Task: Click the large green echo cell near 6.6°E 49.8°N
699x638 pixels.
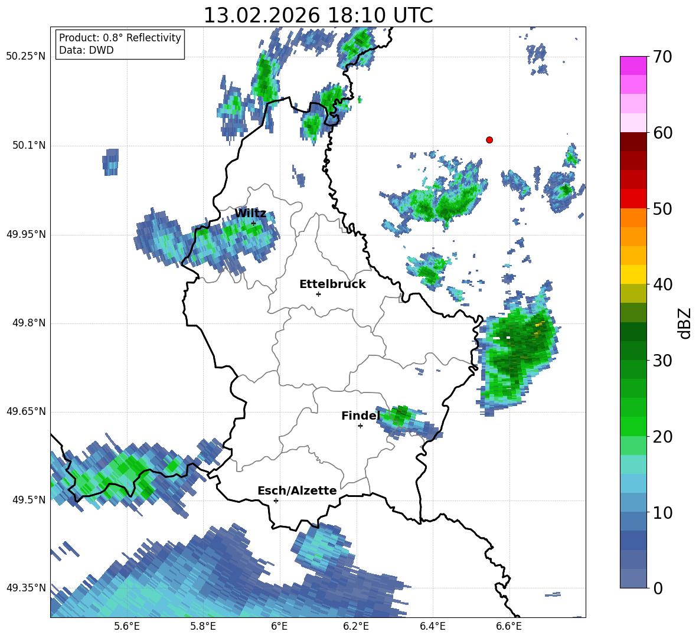Action: click(x=517, y=350)
